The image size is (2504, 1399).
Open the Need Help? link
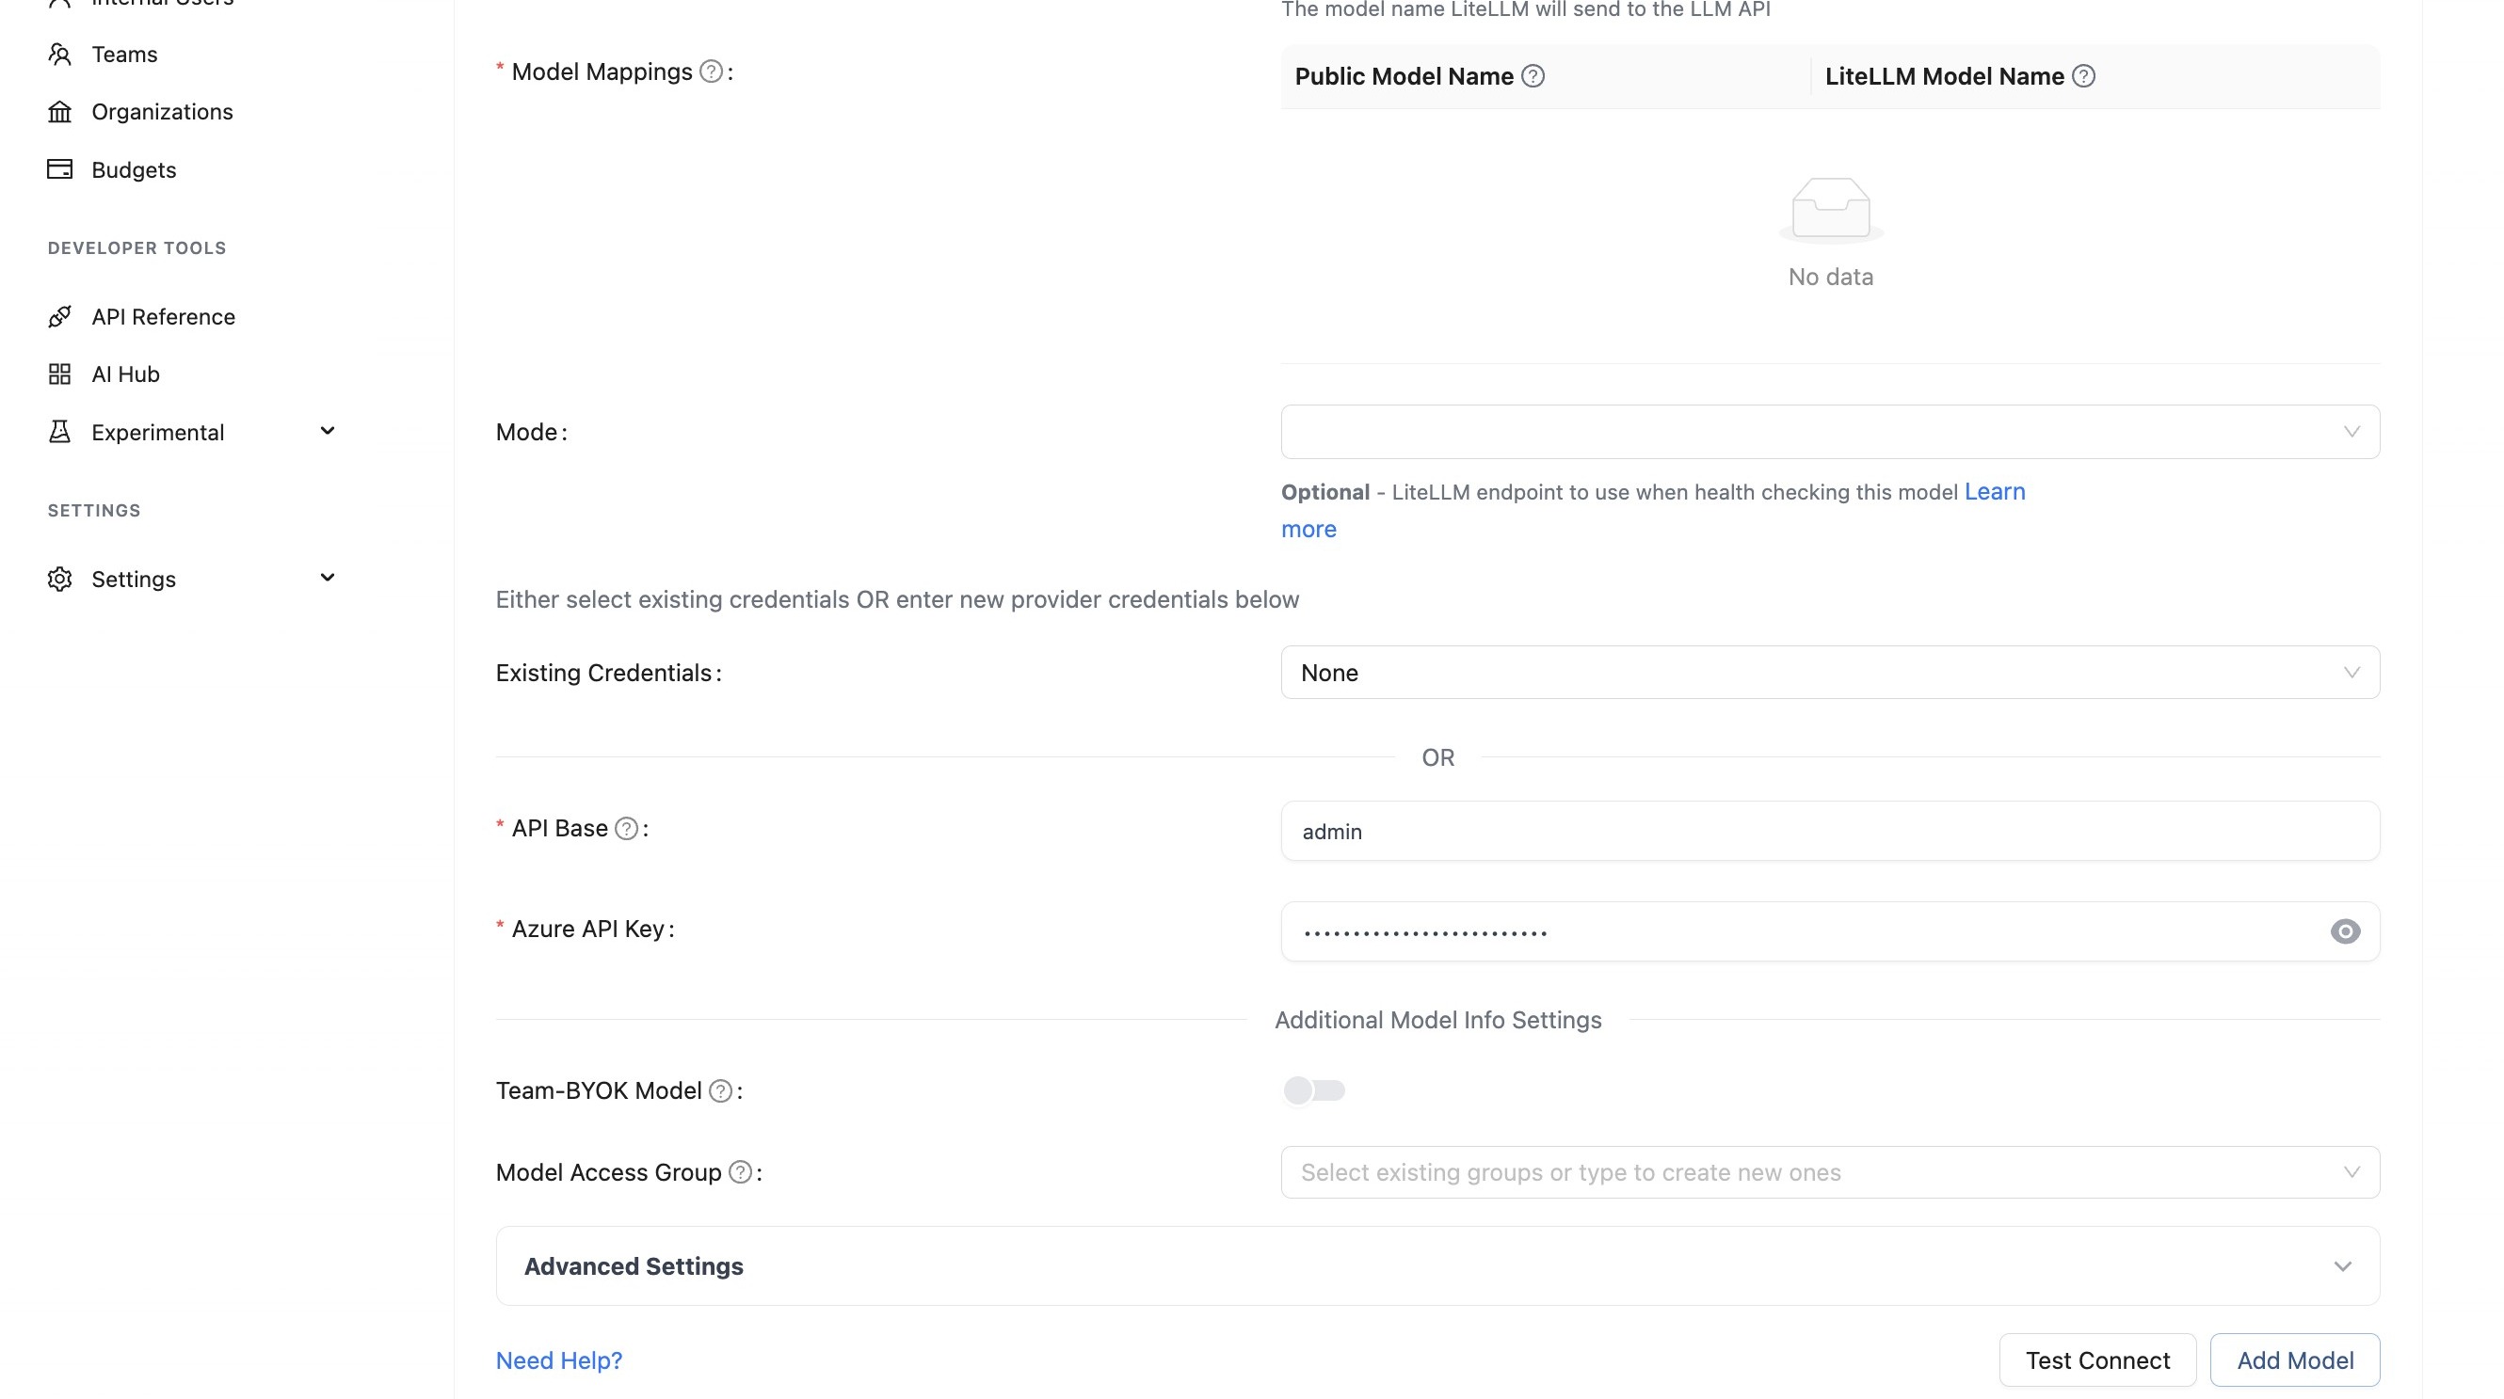point(559,1360)
